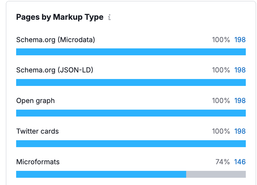Open the 146 pages link for Microformats
The image size is (257, 185).
click(x=240, y=162)
